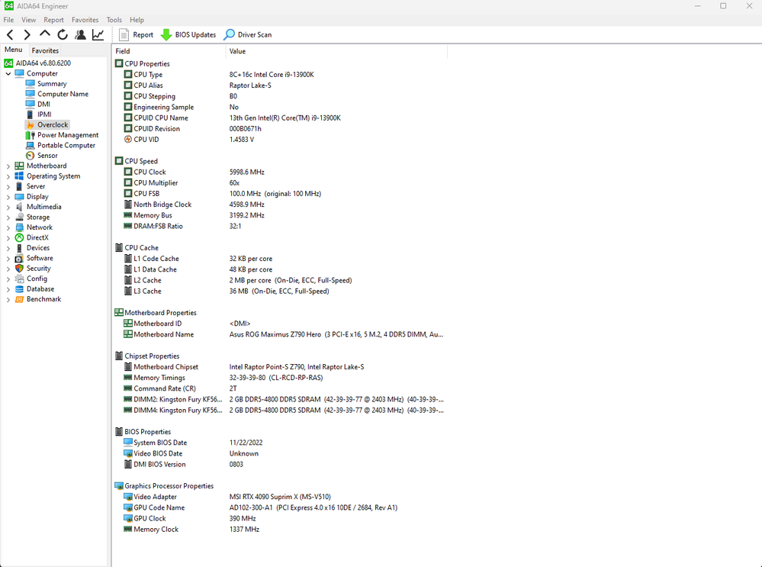Click the Database icon in tree

19,289
